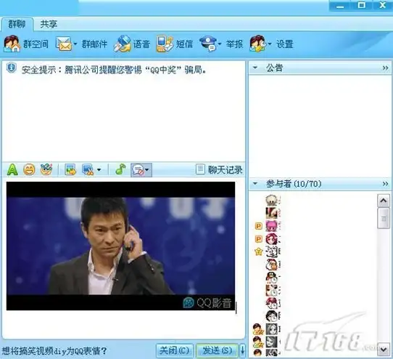Click the screenshot scissors icon
Image resolution: width=393 pixels, height=359 pixels.
click(88, 169)
